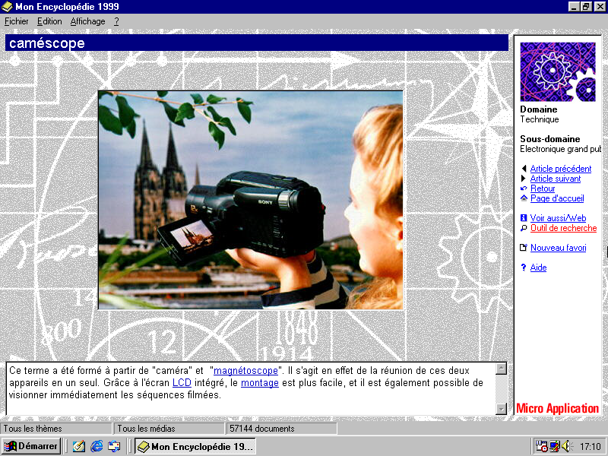Follow the magnétoscope hyperlink in the article

pos(245,371)
